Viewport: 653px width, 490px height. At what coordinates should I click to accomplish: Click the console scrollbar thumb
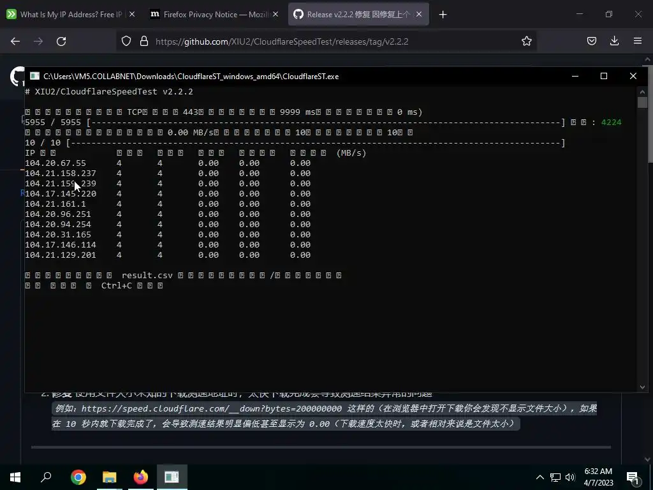[642, 102]
